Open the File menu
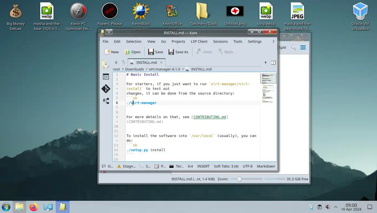Image resolution: width=377 pixels, height=213 pixels. [105, 41]
